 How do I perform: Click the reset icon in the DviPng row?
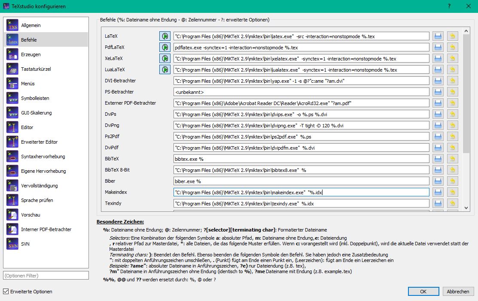click(453, 125)
